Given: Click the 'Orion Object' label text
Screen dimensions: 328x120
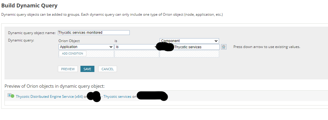Looking at the screenshot, I should coord(69,41).
